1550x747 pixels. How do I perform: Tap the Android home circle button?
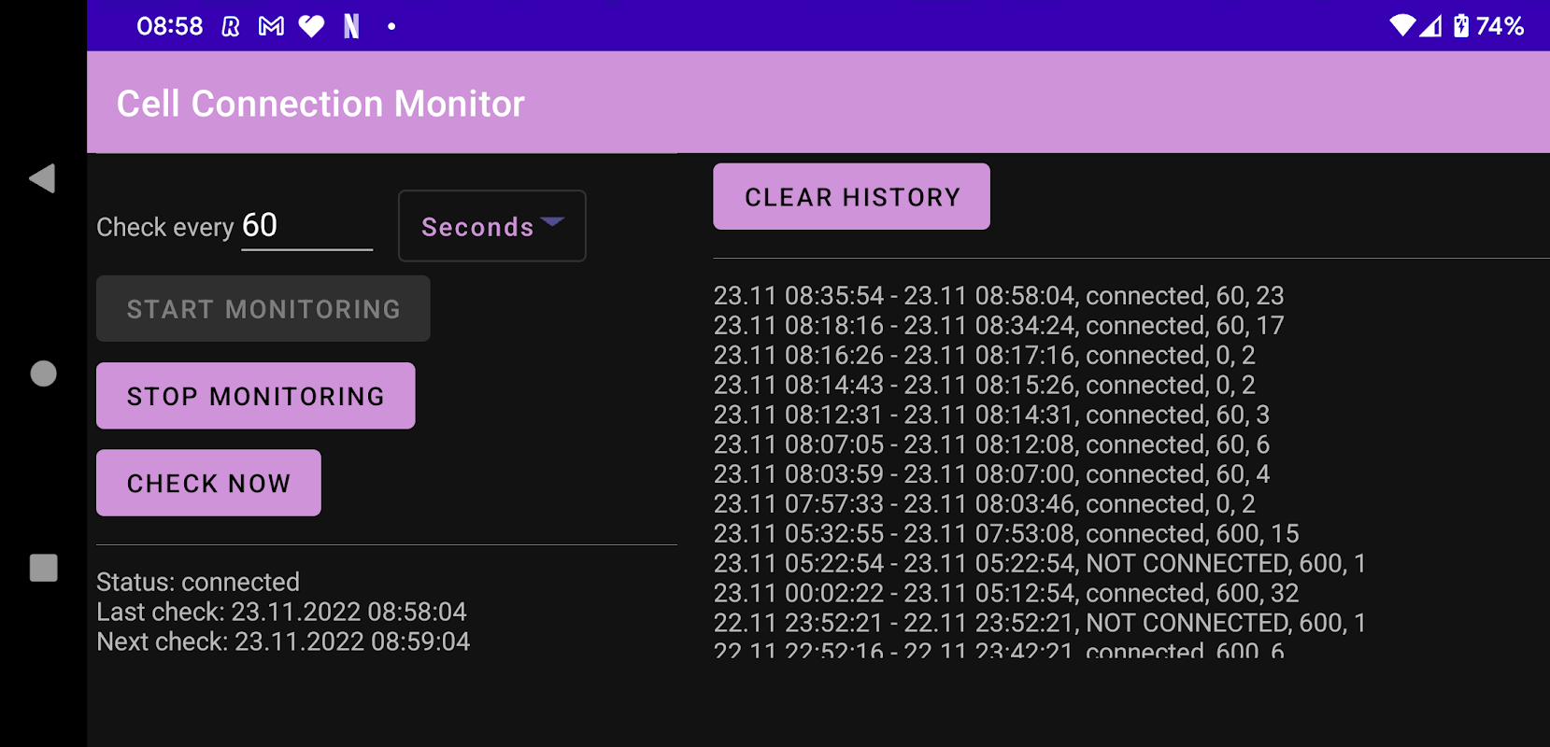tap(43, 373)
